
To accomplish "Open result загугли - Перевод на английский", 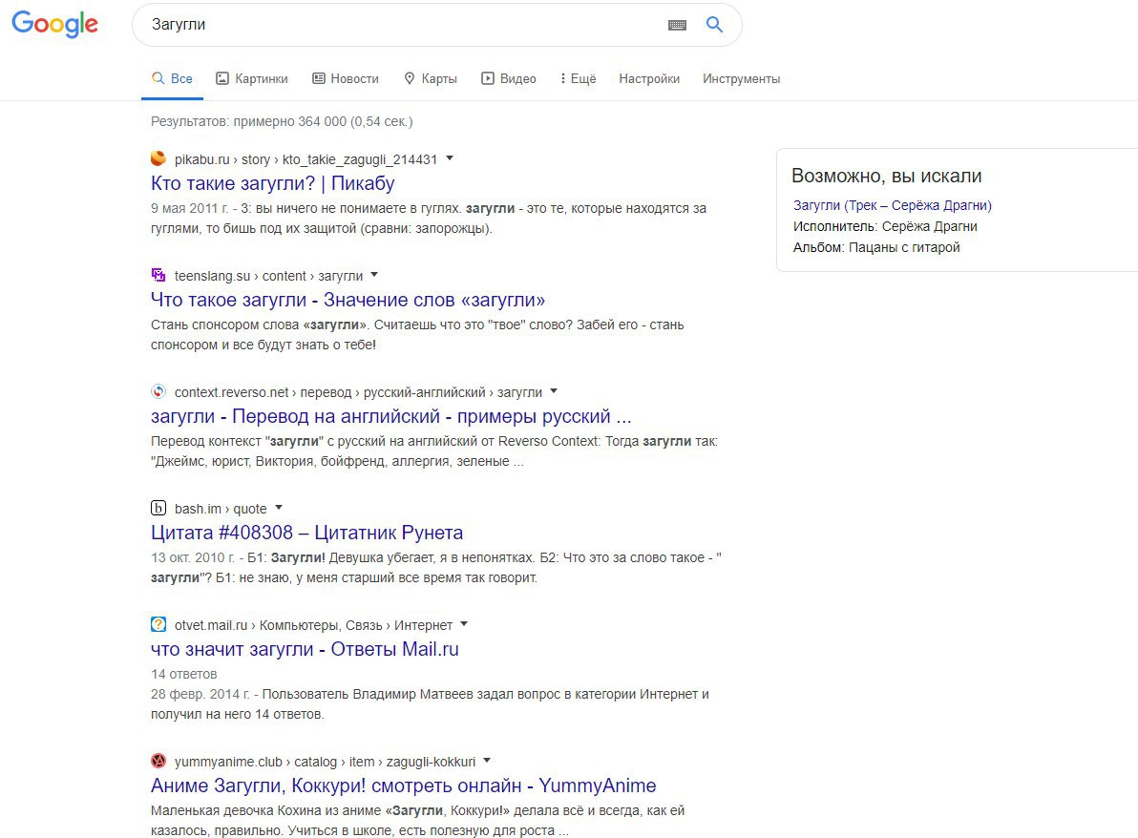I will tap(391, 416).
